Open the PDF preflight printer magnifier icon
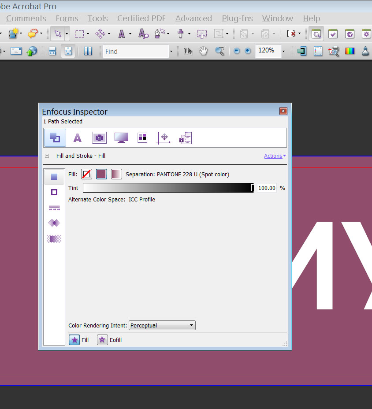372x409 pixels. click(334, 51)
